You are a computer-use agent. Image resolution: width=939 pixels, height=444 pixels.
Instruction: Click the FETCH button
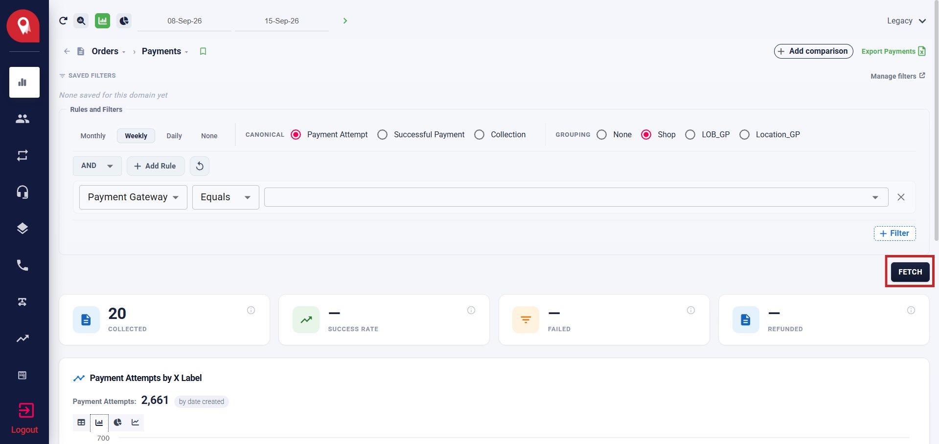point(910,272)
